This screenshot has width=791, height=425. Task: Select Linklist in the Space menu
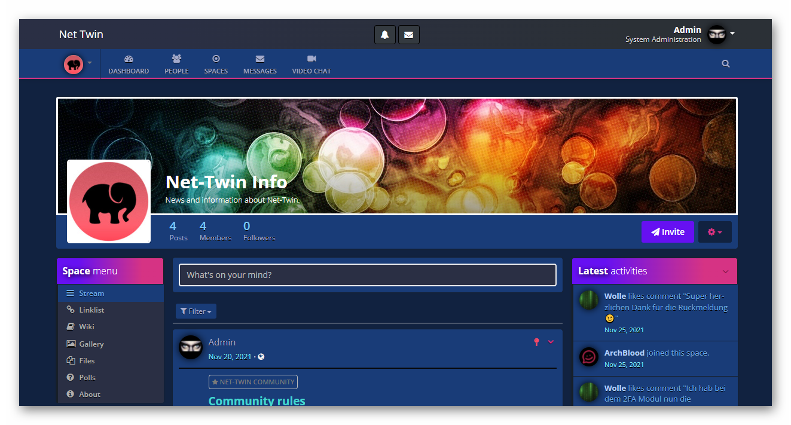click(90, 310)
